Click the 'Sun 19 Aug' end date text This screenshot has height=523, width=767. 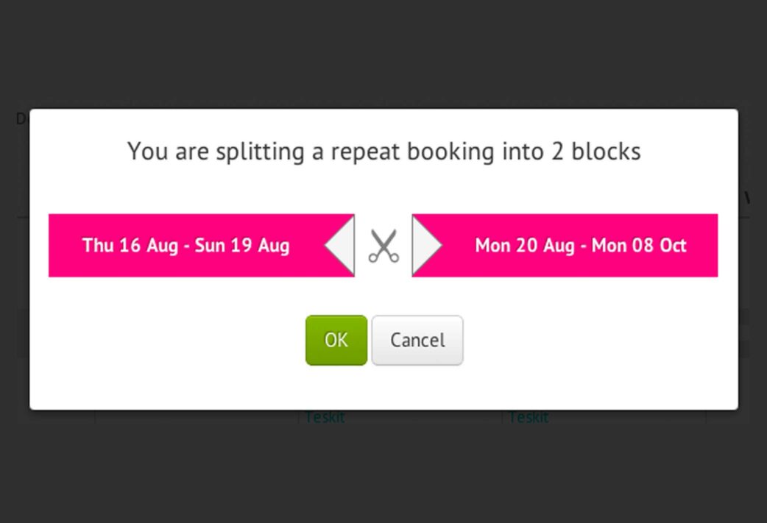click(x=242, y=246)
